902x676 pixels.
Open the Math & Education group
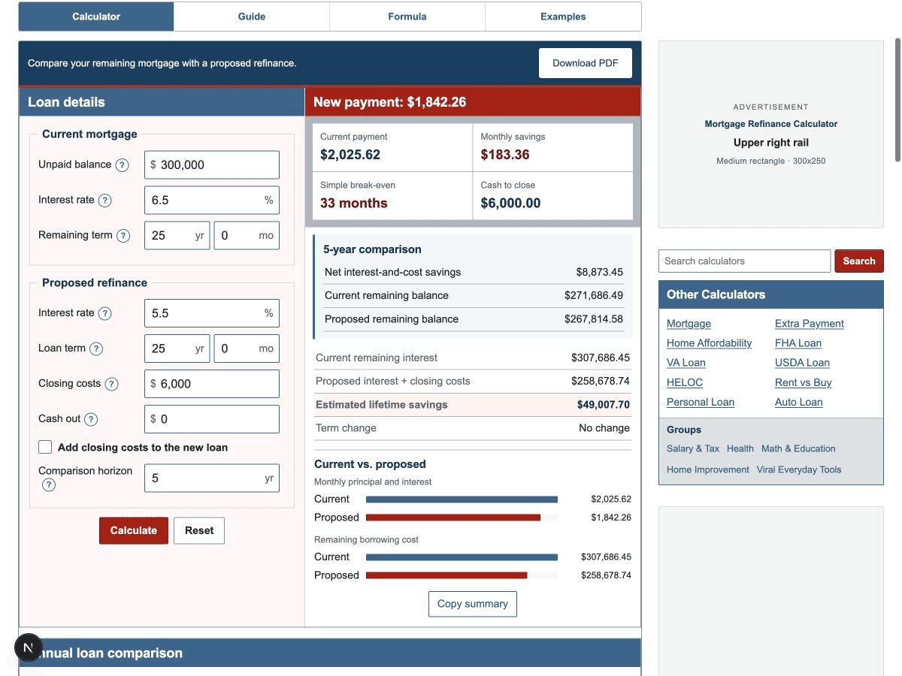pyautogui.click(x=798, y=448)
